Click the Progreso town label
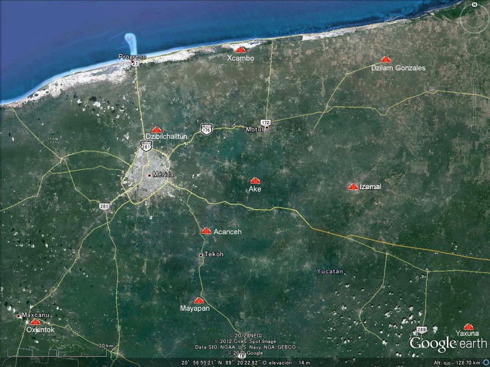Viewport: 490px width, 367px height. (x=132, y=56)
